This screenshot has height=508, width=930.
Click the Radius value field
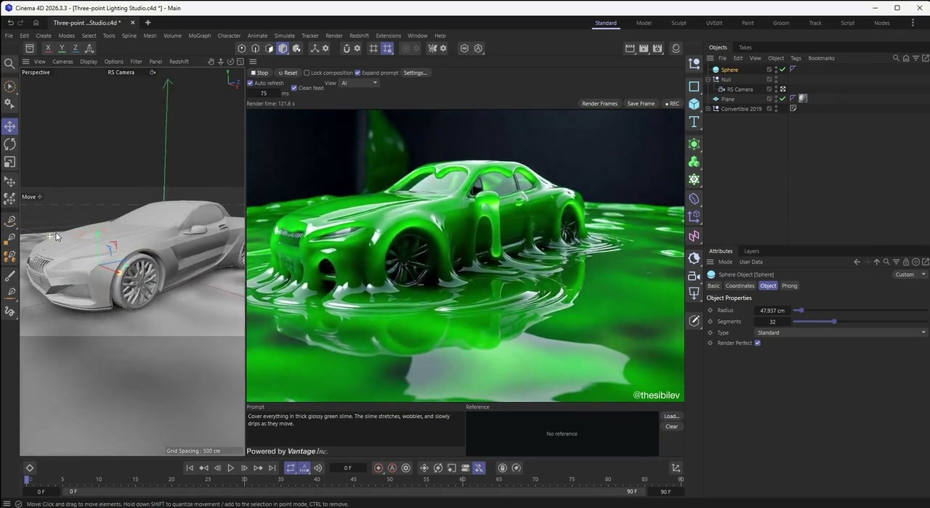click(772, 311)
